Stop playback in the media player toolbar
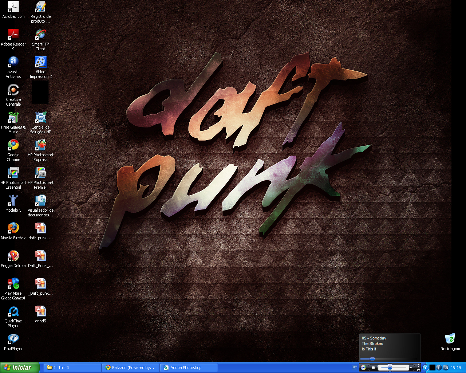 [373, 368]
